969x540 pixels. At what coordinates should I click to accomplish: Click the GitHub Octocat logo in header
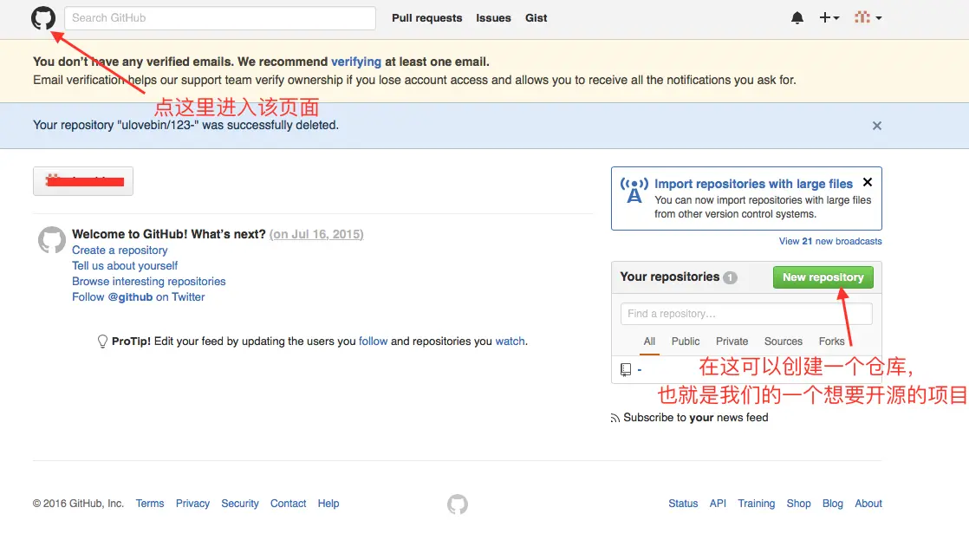pyautogui.click(x=43, y=18)
